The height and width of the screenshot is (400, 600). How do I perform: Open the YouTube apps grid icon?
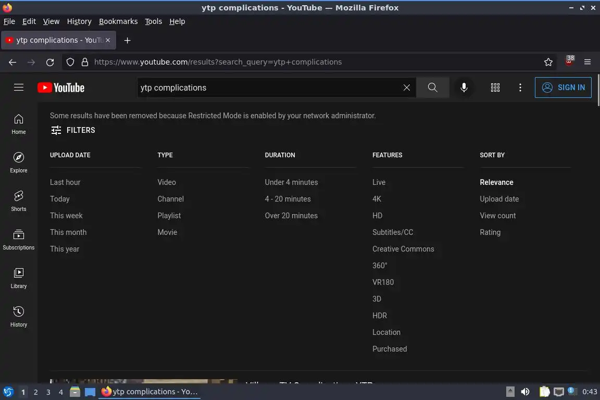495,87
